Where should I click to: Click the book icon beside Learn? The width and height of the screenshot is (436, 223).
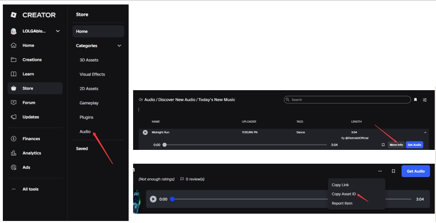(x=13, y=74)
